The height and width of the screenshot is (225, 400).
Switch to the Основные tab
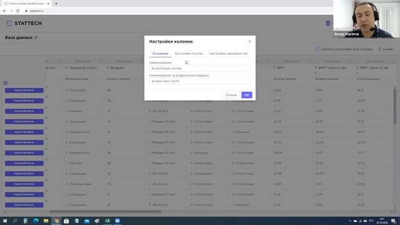(x=160, y=54)
